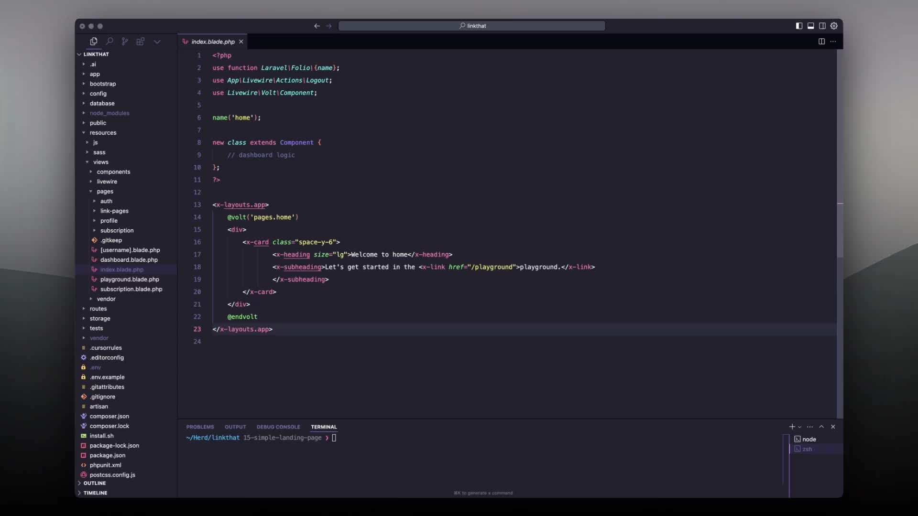This screenshot has width=918, height=516.
Task: Expand the config folder
Action: (98, 94)
